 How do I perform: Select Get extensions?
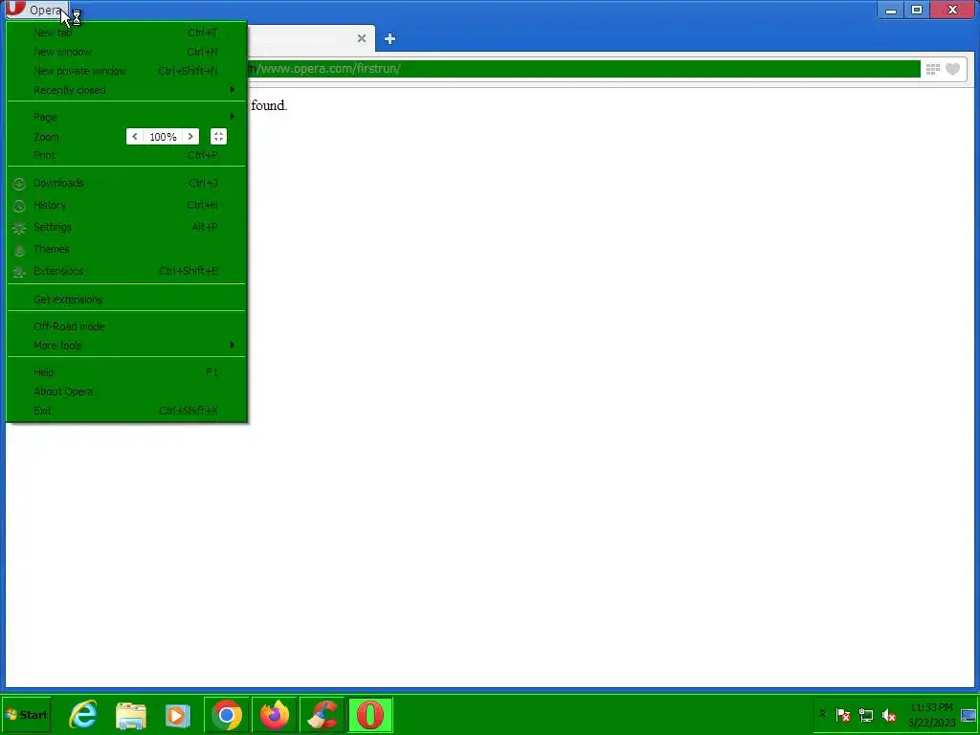pos(126,300)
